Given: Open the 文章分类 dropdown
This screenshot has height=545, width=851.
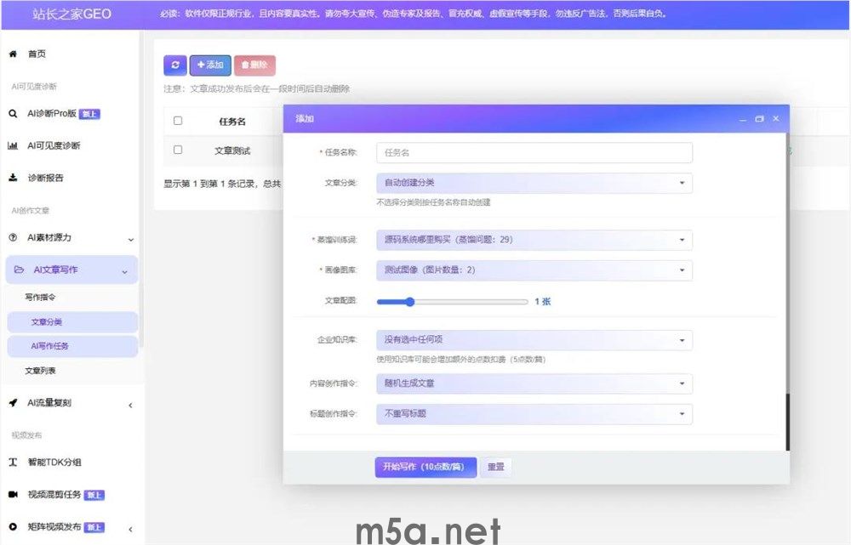Looking at the screenshot, I should (x=534, y=183).
